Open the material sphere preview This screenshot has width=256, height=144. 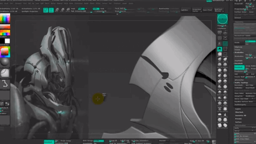pyautogui.click(x=5, y=62)
